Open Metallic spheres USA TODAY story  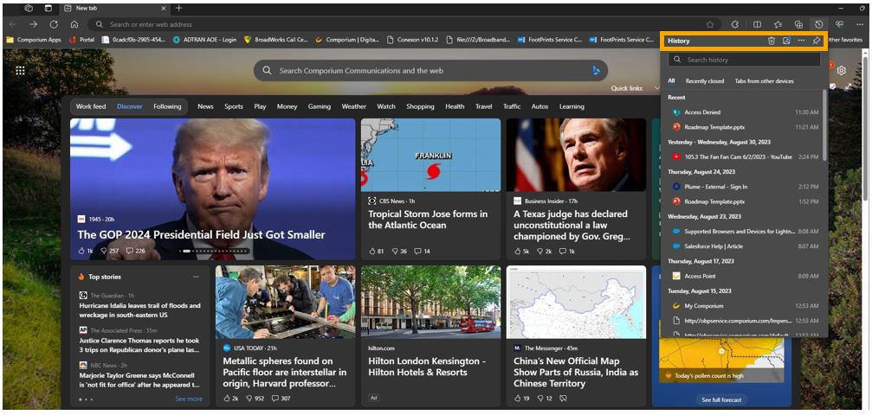(x=285, y=373)
